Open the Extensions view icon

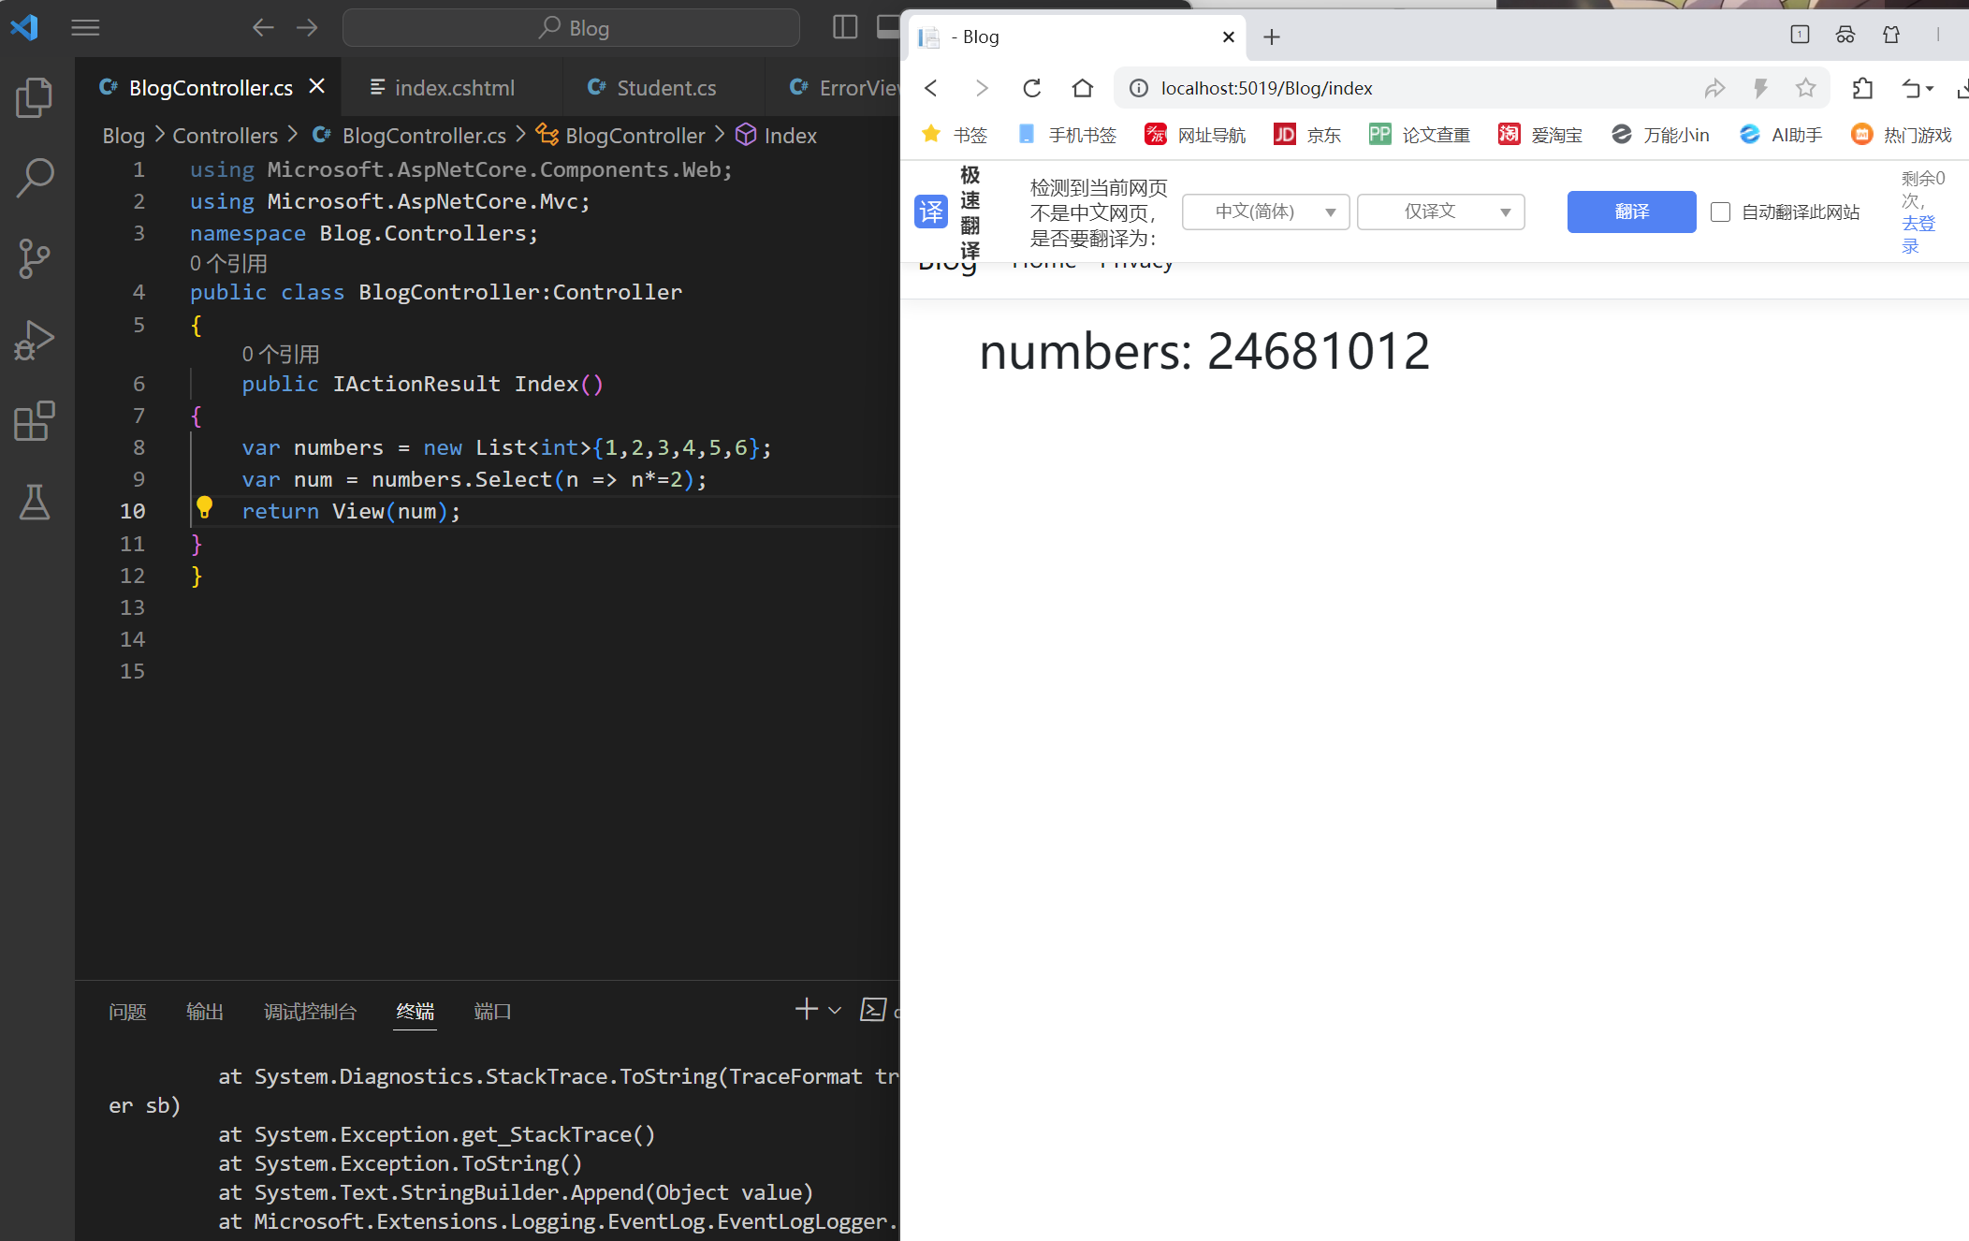click(35, 421)
